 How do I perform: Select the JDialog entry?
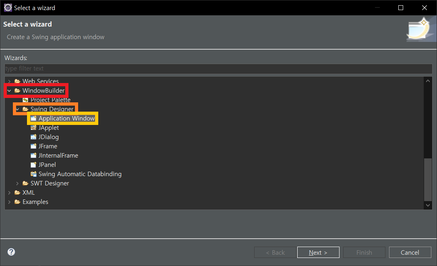pyautogui.click(x=48, y=137)
